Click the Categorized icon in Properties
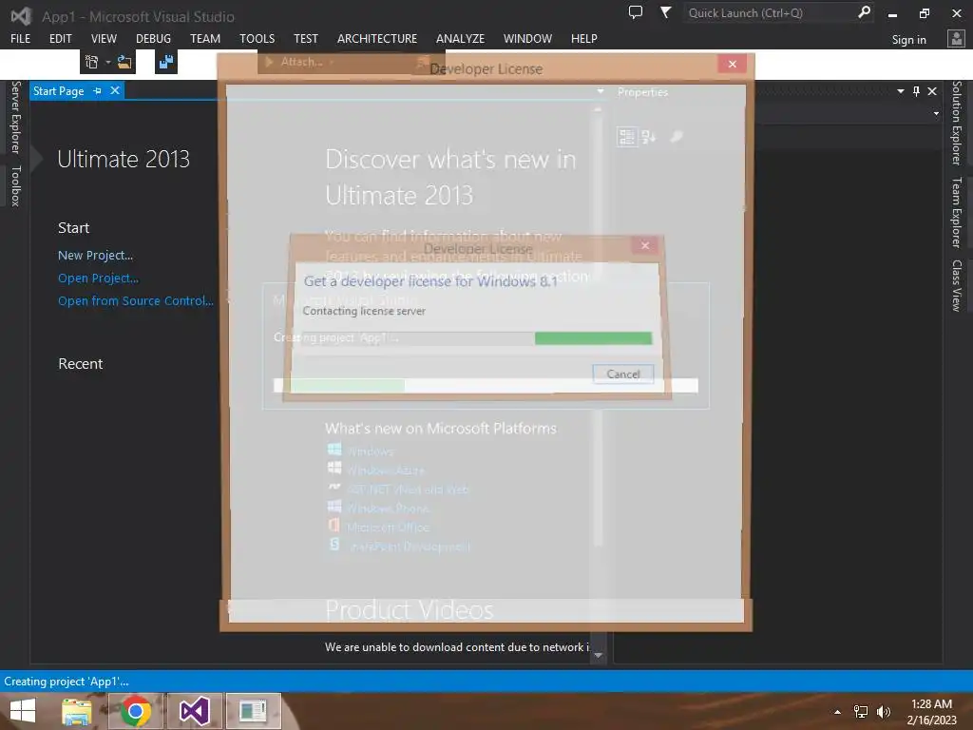Viewport: 973px width, 730px height. [x=627, y=137]
